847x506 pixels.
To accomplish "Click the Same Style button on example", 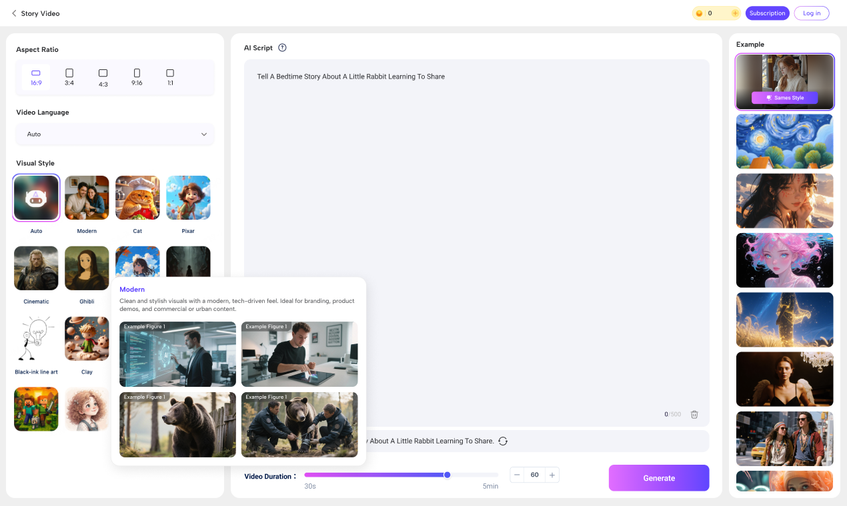I will pos(784,97).
